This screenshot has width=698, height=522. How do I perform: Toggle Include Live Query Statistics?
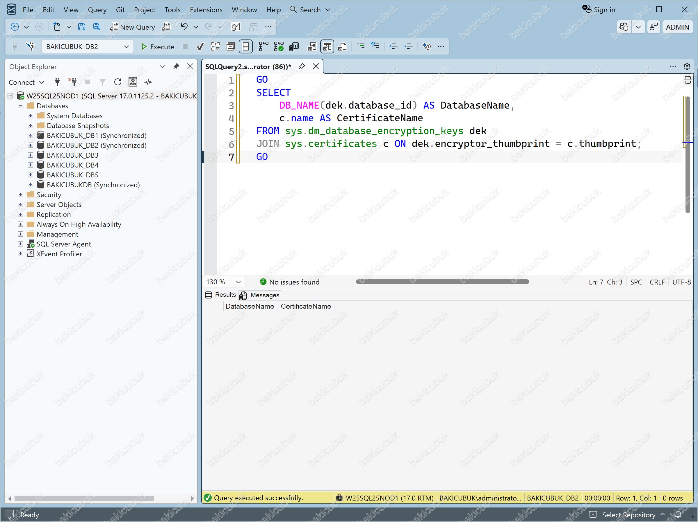pos(279,47)
